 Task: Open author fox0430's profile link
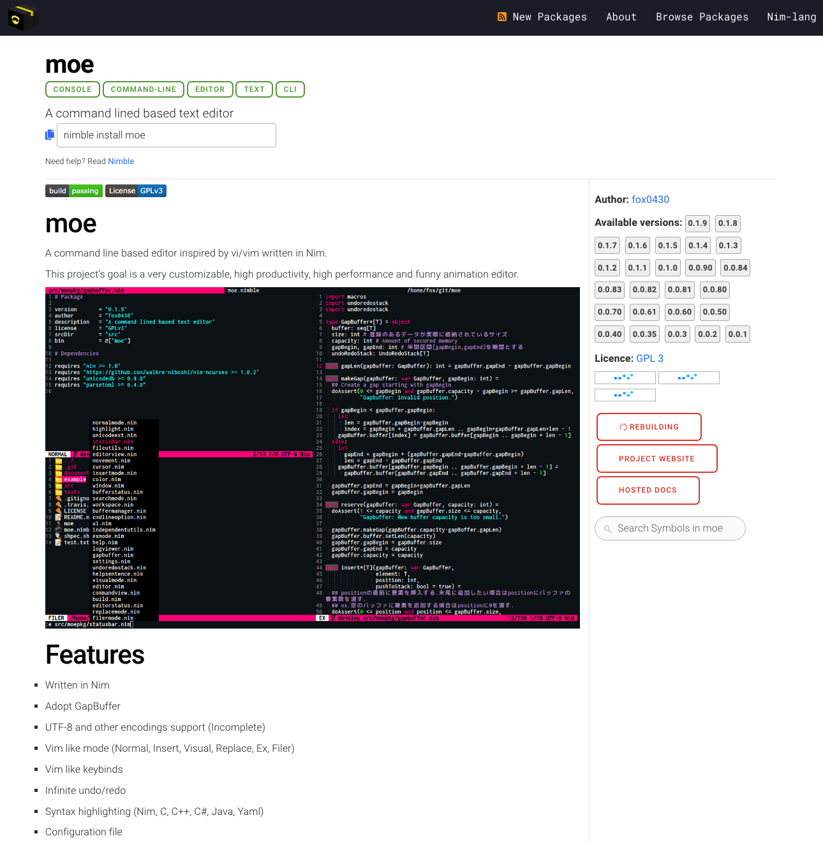click(x=650, y=200)
